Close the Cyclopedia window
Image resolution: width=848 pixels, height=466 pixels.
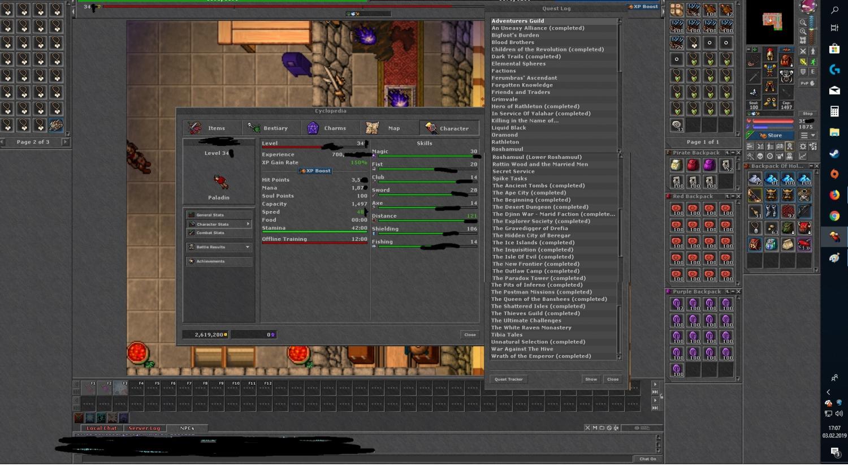click(x=470, y=335)
